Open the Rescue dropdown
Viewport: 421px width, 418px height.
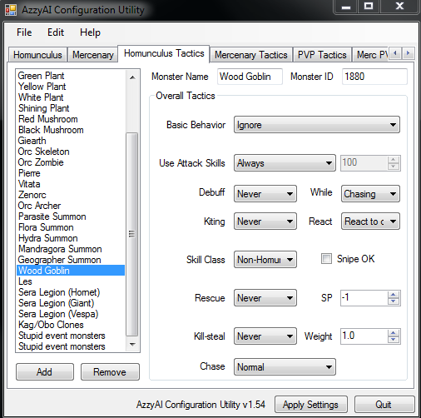click(x=265, y=298)
